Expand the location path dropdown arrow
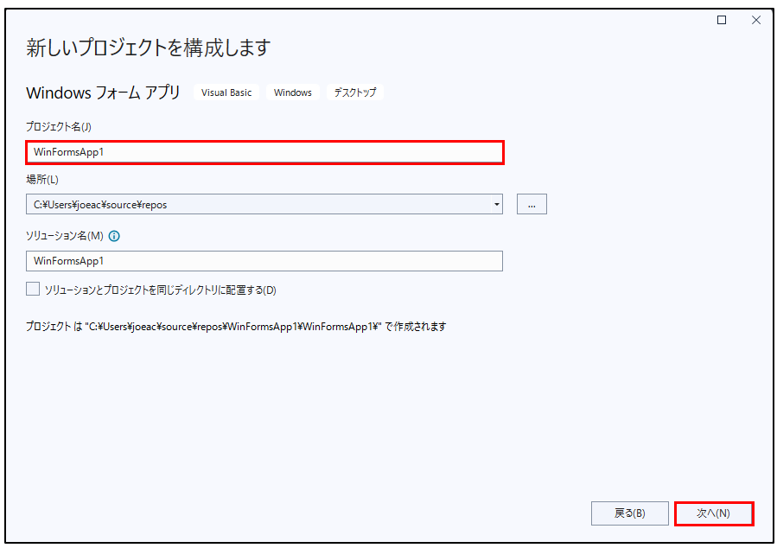The image size is (777, 548). (x=496, y=205)
